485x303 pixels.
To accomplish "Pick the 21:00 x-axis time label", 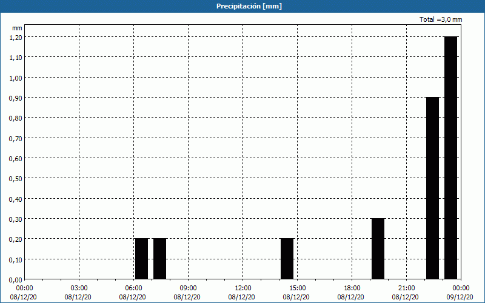I will [406, 288].
